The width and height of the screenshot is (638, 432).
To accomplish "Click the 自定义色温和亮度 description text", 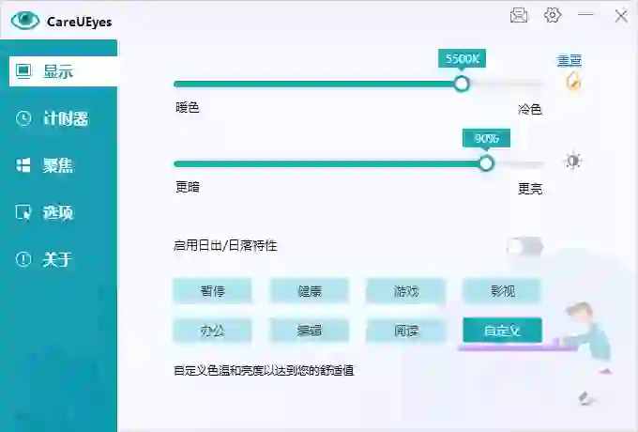I will pyautogui.click(x=264, y=371).
